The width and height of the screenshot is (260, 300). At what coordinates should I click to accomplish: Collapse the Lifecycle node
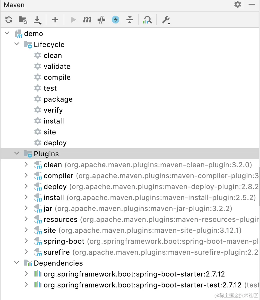(x=17, y=44)
